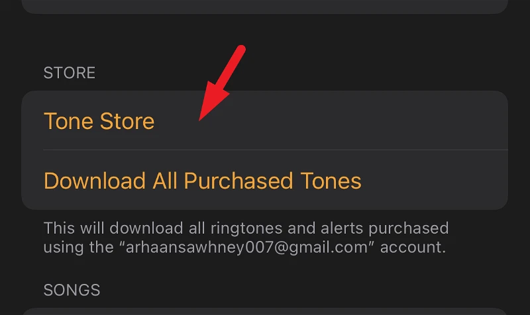Click the arrowhead tip of the red arrow
This screenshot has width=530, height=315.
point(201,118)
